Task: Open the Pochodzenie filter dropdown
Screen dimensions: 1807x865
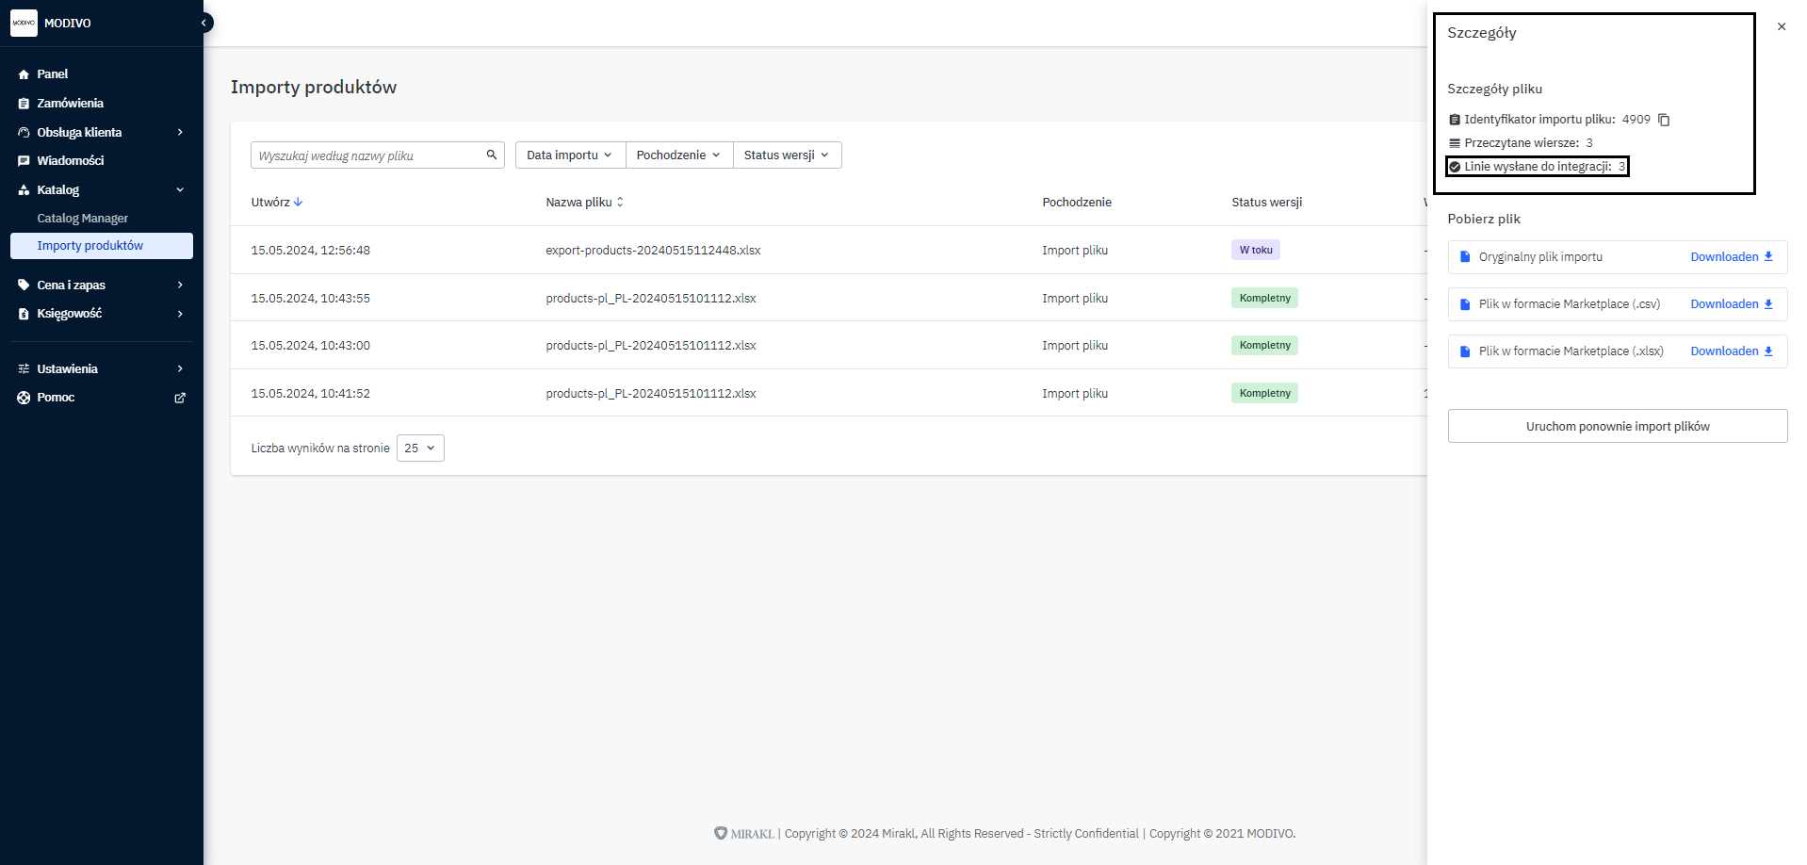Action: pos(678,155)
